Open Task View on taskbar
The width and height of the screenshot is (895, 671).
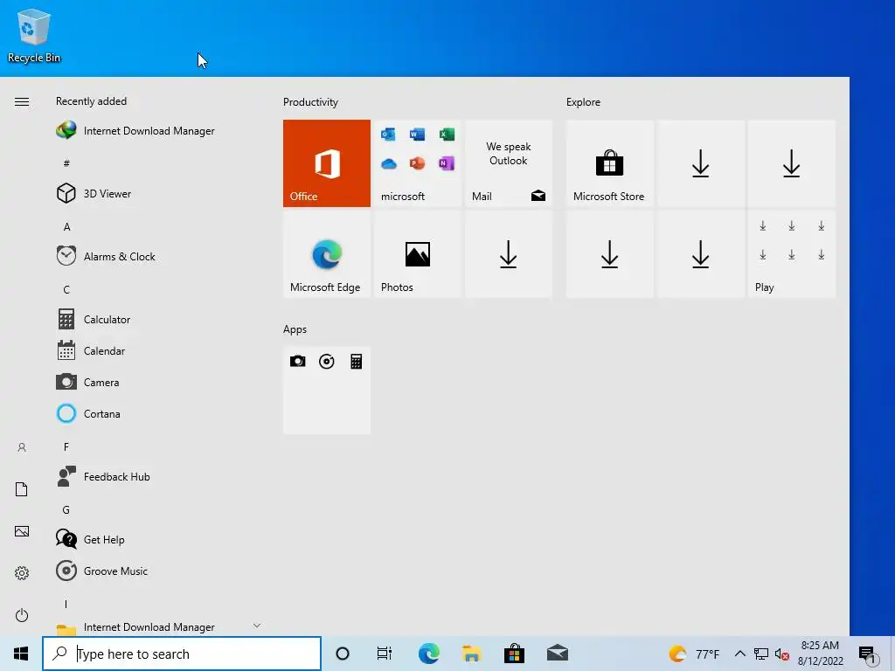coord(385,654)
